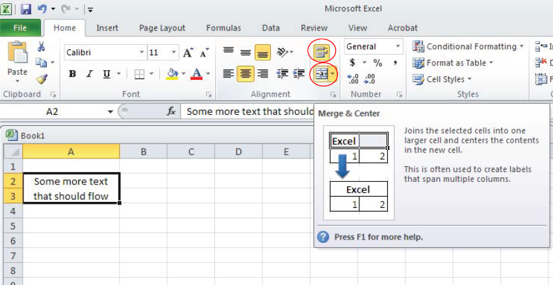Viewport: 553px width, 285px height.
Task: Switch to the Insert tab
Action: point(107,28)
